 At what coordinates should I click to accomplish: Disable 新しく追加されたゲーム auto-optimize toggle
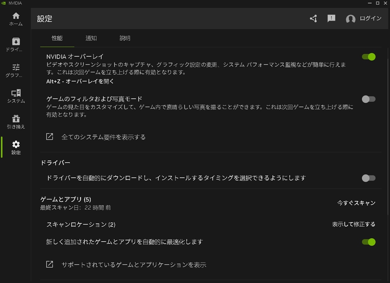coord(369,242)
